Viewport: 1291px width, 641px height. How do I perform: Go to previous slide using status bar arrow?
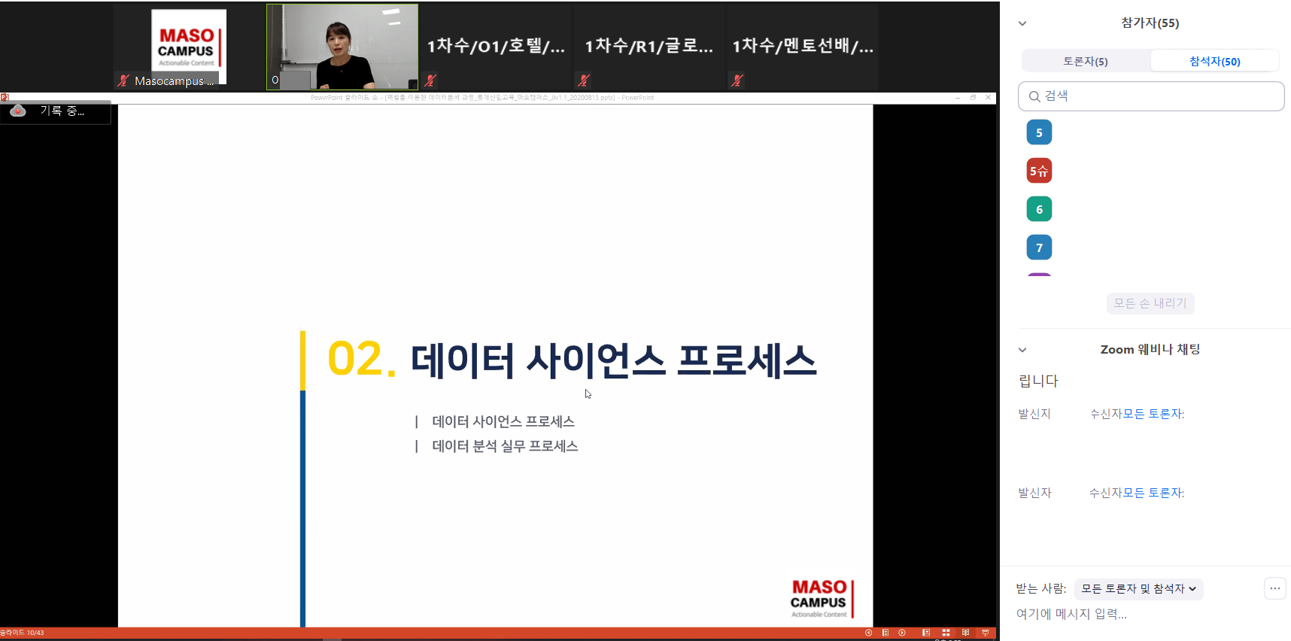(x=868, y=633)
